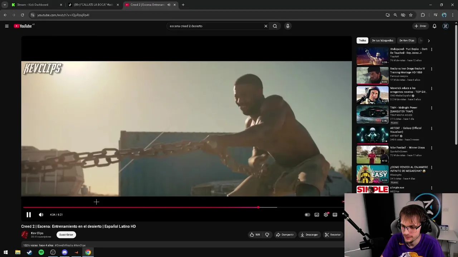Open options menu for Undisputed video
458x257 pixels.
pos(432,49)
